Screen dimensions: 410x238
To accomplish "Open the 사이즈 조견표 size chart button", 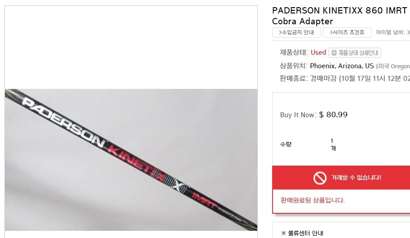I will pos(347,32).
